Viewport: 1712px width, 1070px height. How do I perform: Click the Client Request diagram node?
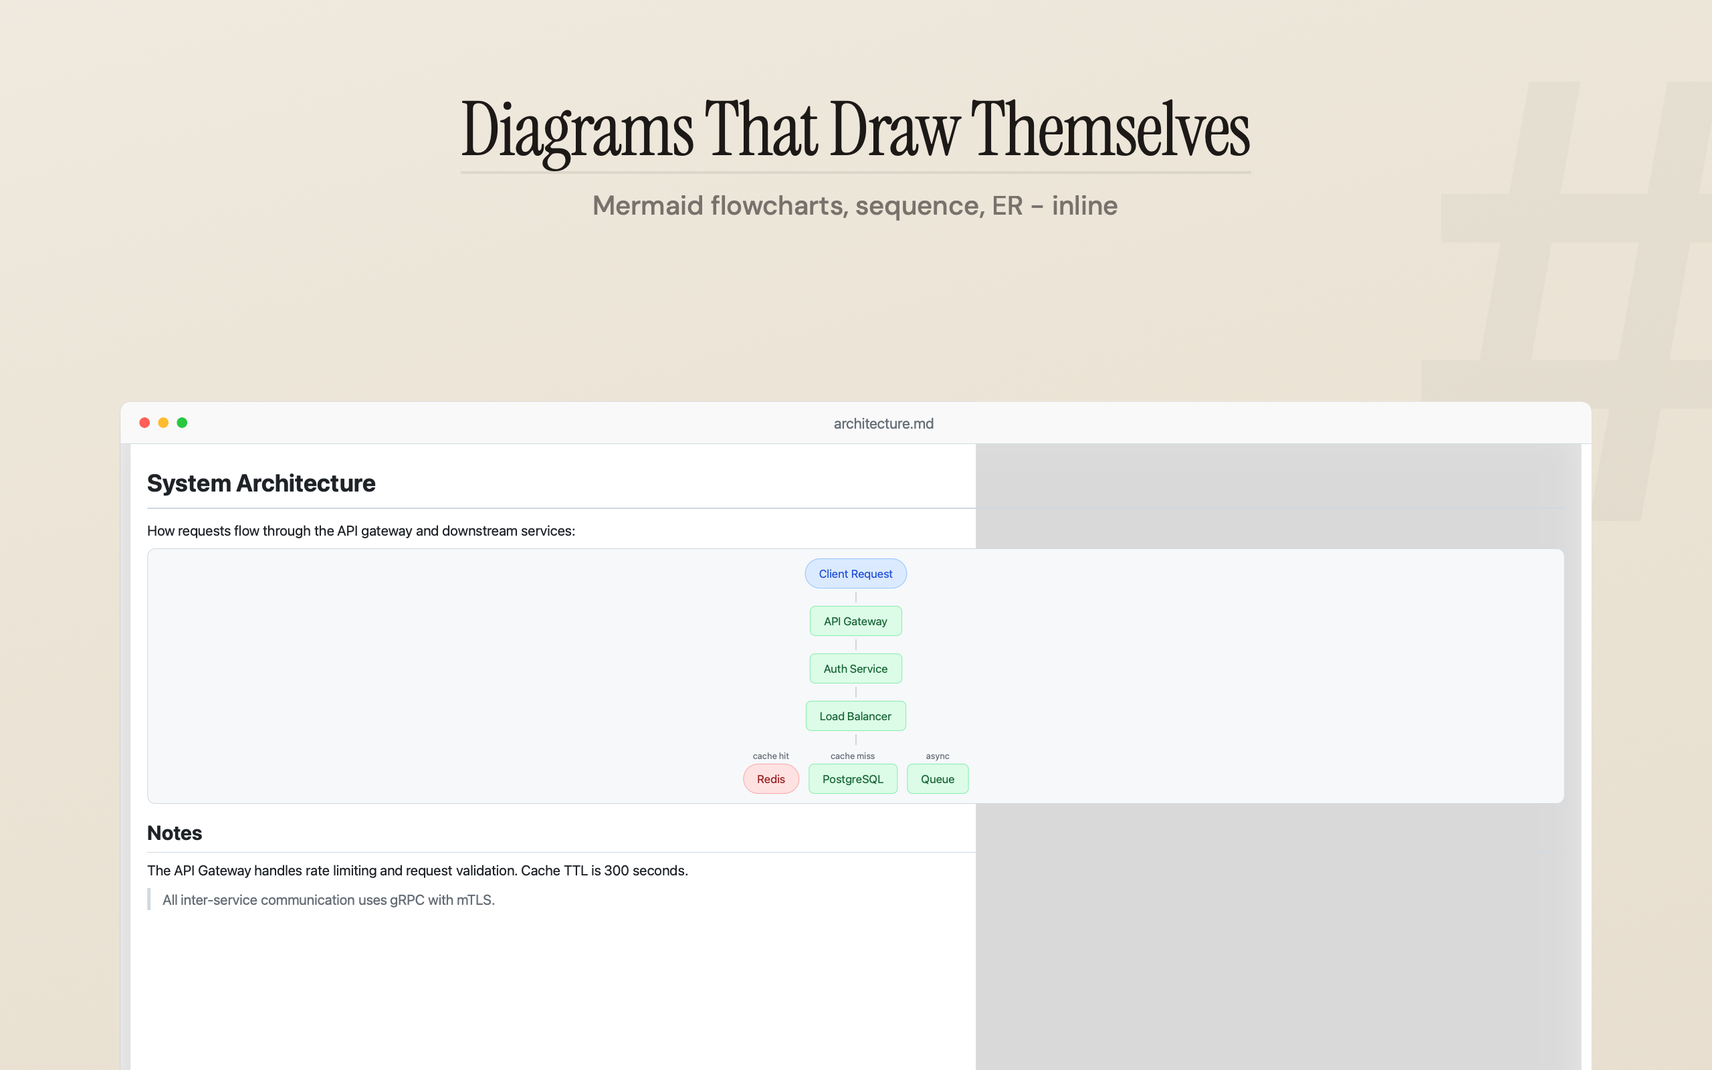pos(855,573)
